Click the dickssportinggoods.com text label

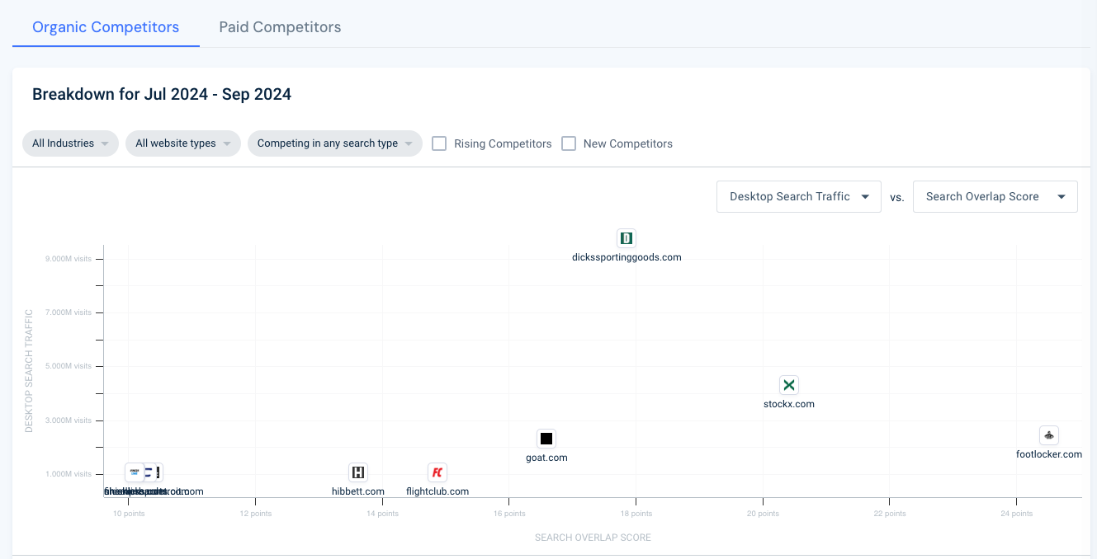(x=627, y=257)
